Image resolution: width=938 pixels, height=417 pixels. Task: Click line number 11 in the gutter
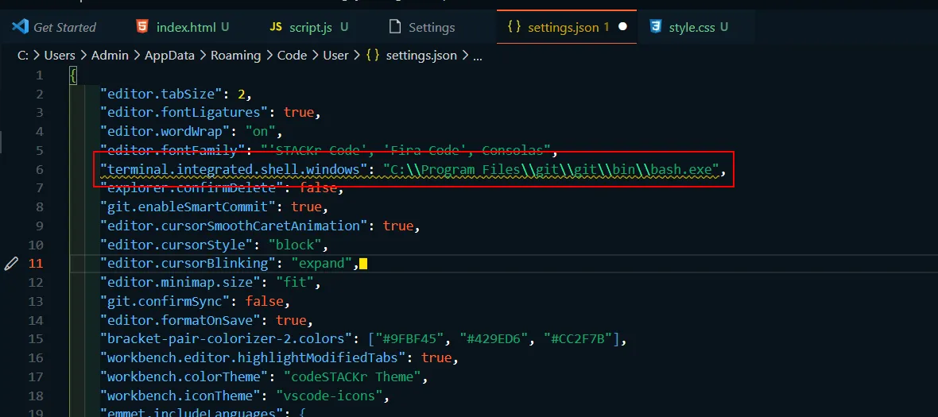(x=36, y=264)
